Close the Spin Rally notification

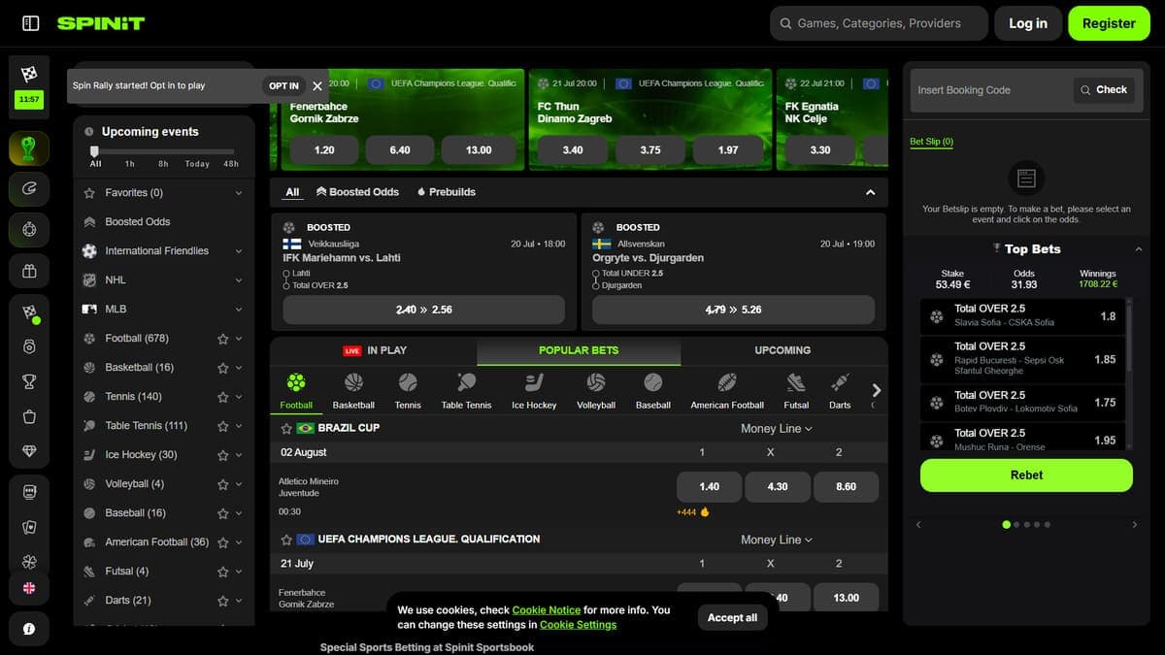click(x=316, y=85)
